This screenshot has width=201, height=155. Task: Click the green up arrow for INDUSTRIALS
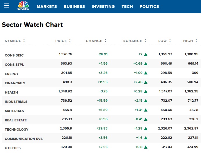146,101
